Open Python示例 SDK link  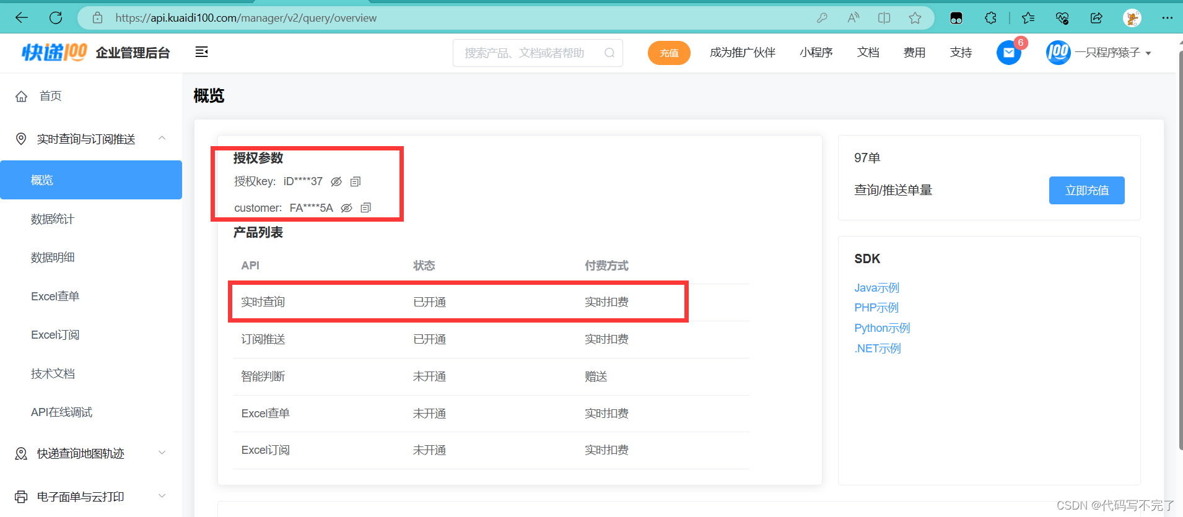tap(883, 328)
